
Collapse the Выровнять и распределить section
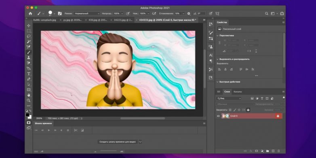tap(217, 59)
